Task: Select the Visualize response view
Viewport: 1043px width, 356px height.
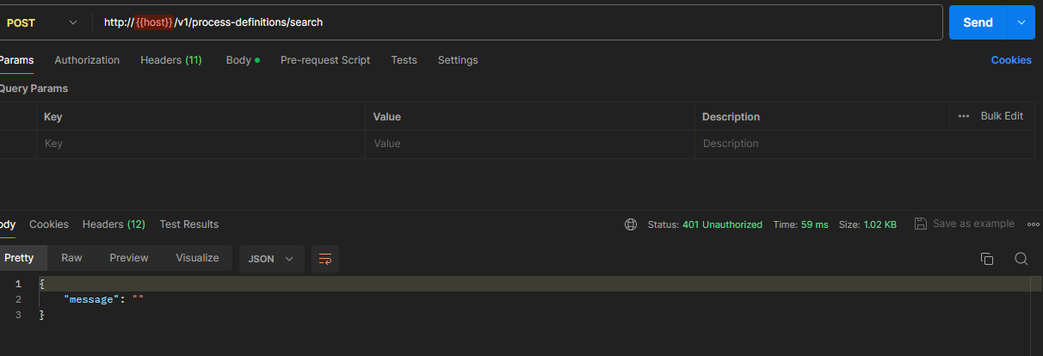Action: pos(197,258)
